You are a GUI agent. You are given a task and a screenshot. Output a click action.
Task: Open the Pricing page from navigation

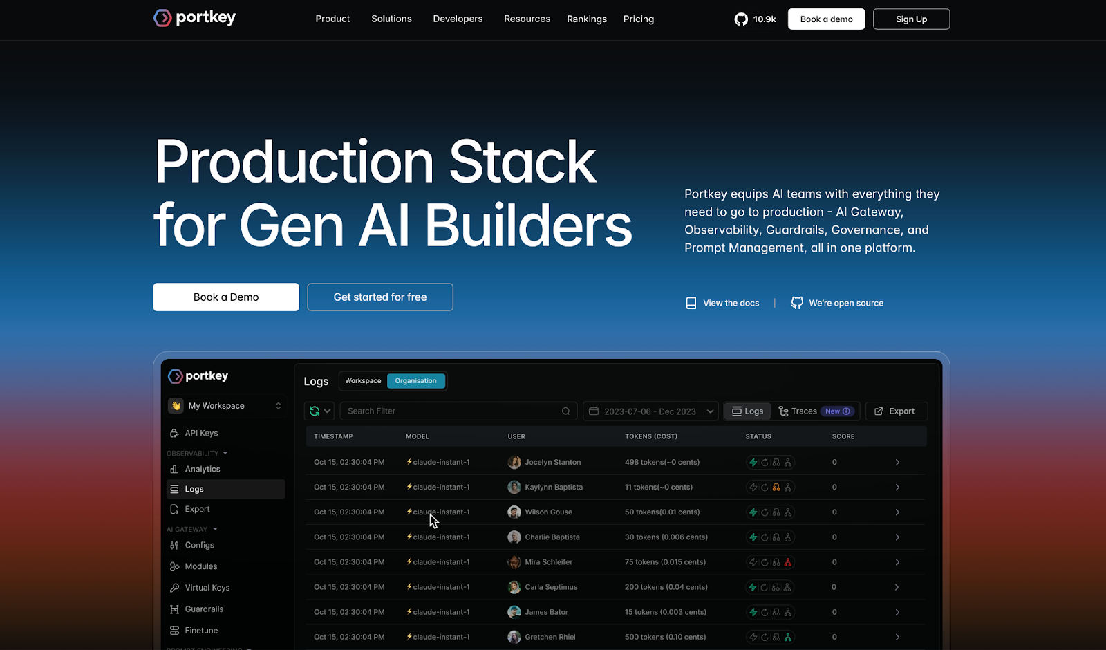pyautogui.click(x=638, y=19)
